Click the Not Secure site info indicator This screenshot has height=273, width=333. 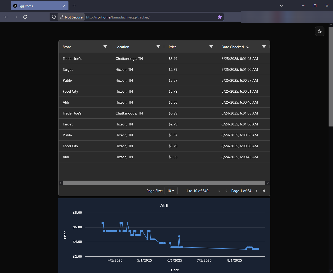tap(71, 17)
